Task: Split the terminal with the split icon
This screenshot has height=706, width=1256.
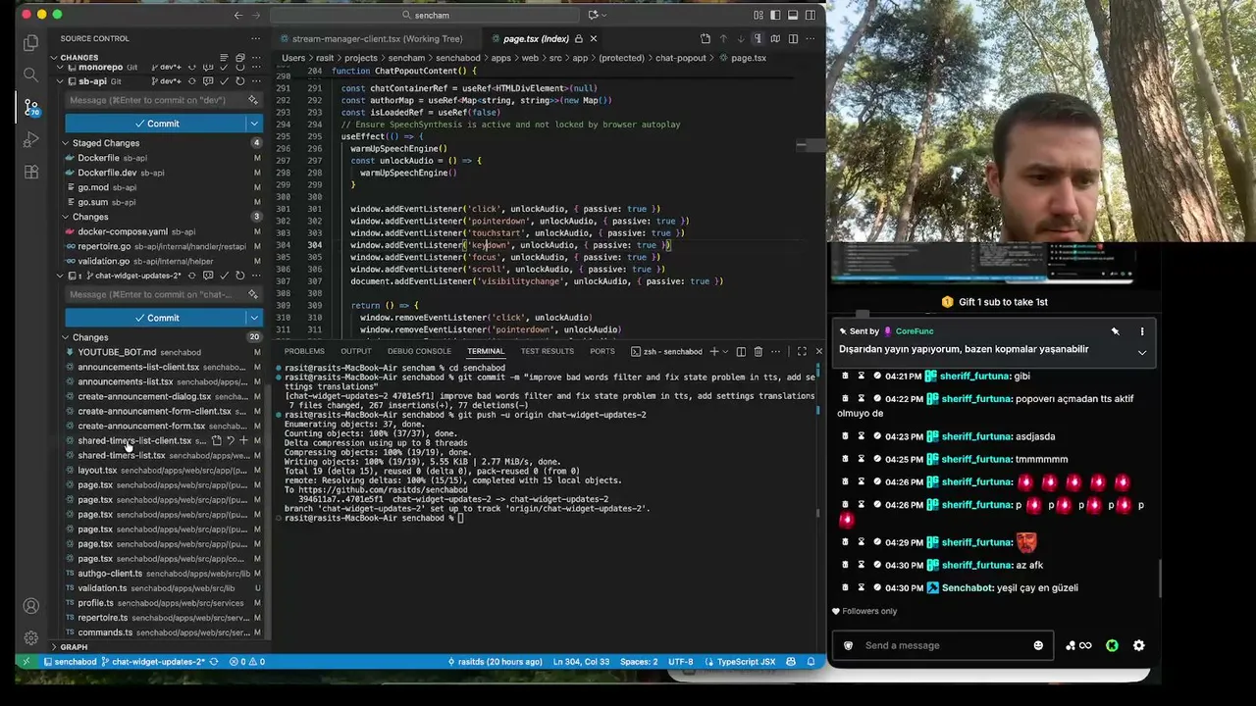Action: click(x=741, y=351)
